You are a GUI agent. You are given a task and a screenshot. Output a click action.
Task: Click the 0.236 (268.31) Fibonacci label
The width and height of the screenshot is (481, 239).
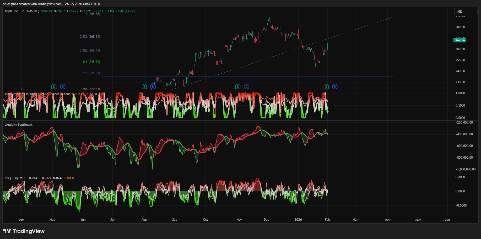(x=90, y=37)
